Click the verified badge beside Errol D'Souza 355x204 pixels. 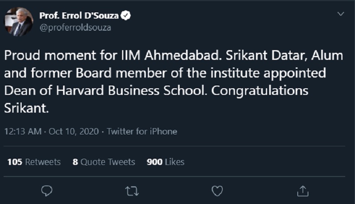pos(126,16)
